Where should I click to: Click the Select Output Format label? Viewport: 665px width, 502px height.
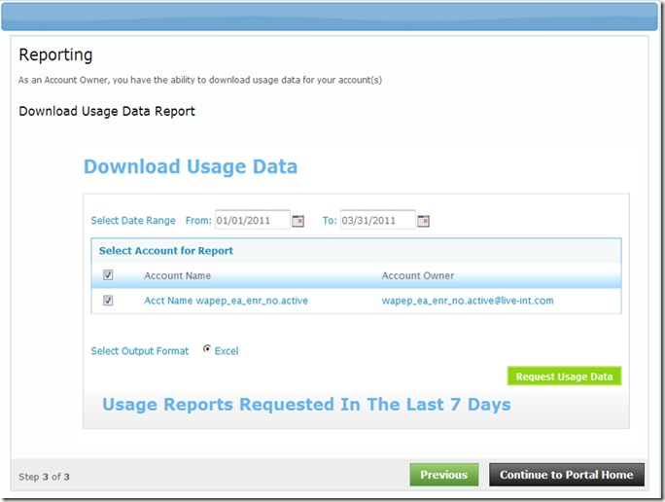coord(140,351)
